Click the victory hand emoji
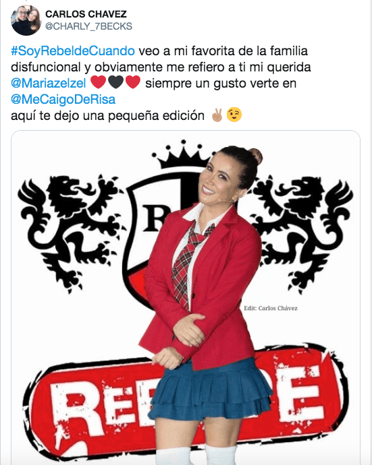 217,115
